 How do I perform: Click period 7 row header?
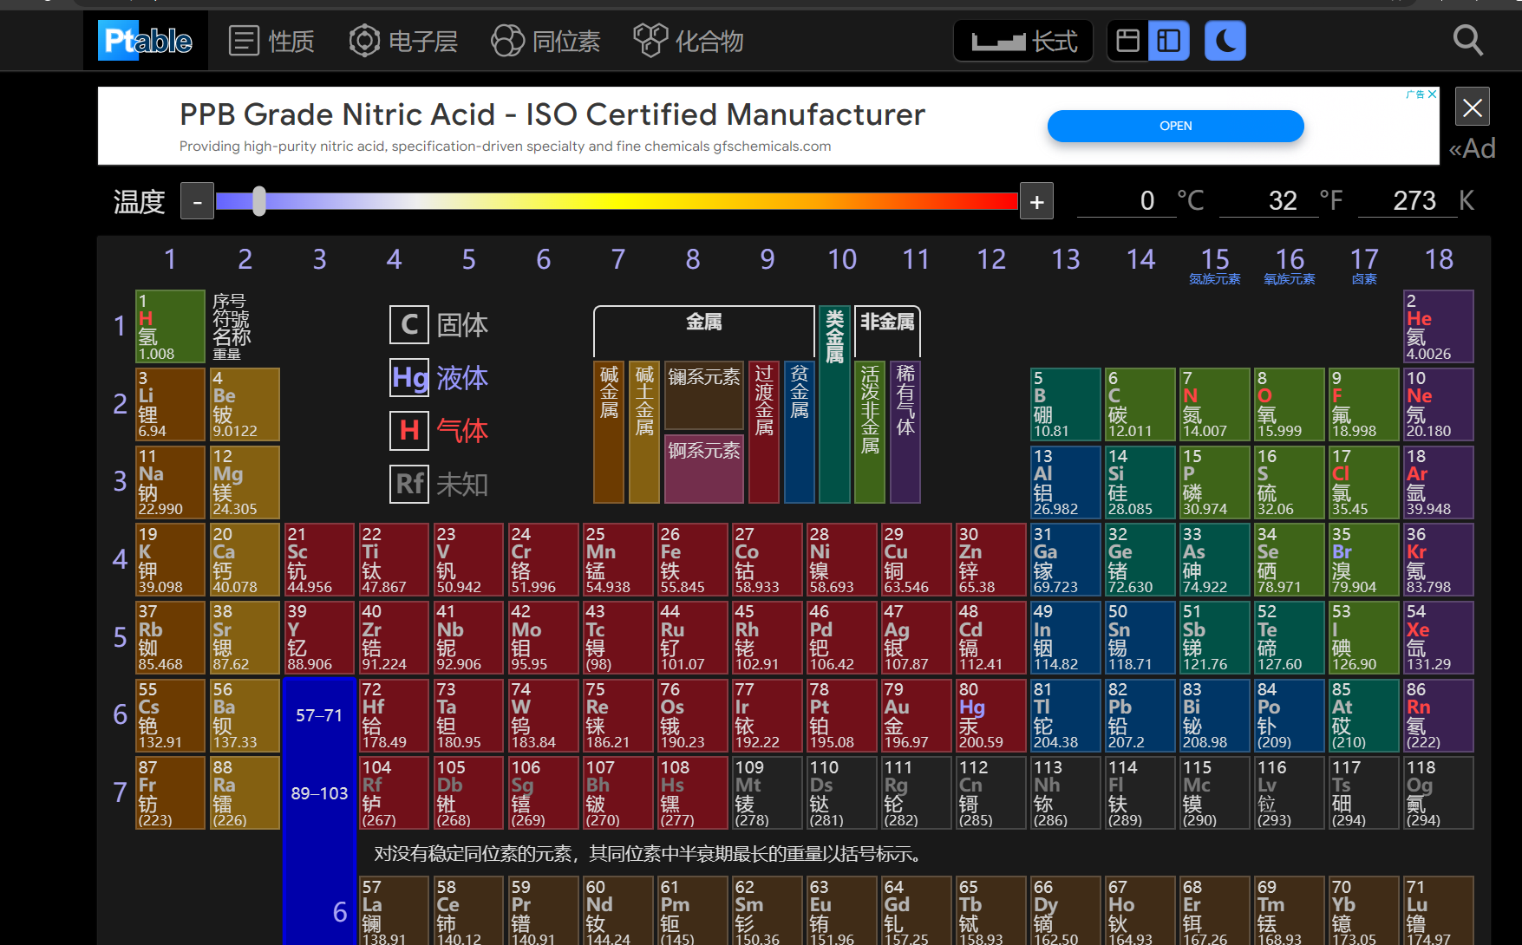point(120,792)
